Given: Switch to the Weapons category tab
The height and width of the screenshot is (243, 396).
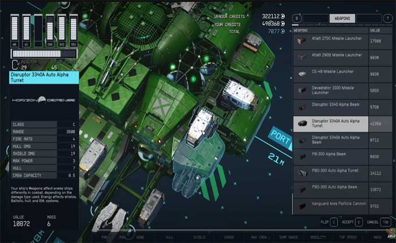Looking at the screenshot, I should click(x=342, y=19).
